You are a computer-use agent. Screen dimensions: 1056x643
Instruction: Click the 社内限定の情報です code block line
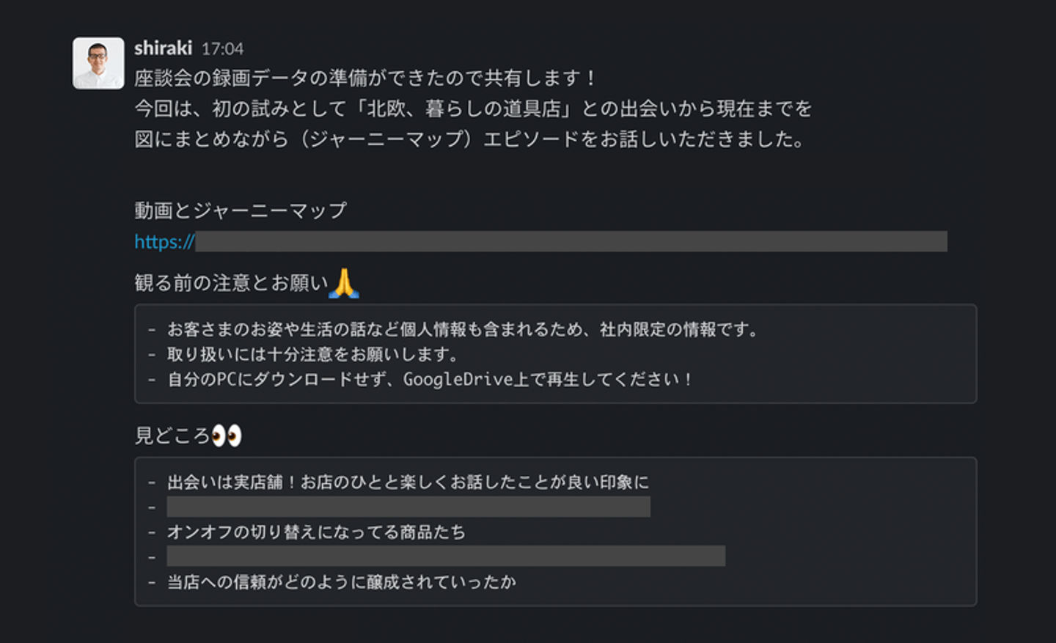(x=462, y=330)
